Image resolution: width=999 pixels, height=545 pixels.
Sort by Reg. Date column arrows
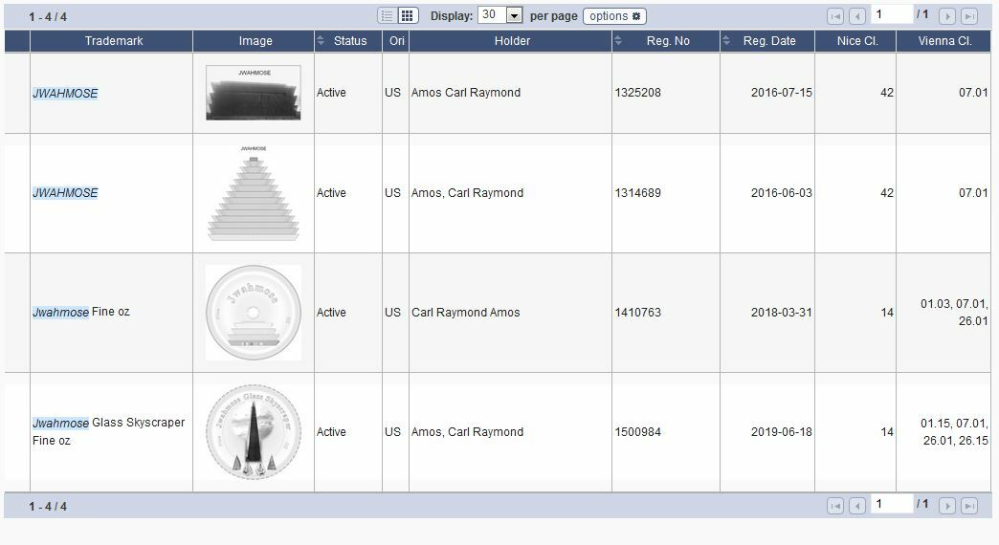pos(725,41)
